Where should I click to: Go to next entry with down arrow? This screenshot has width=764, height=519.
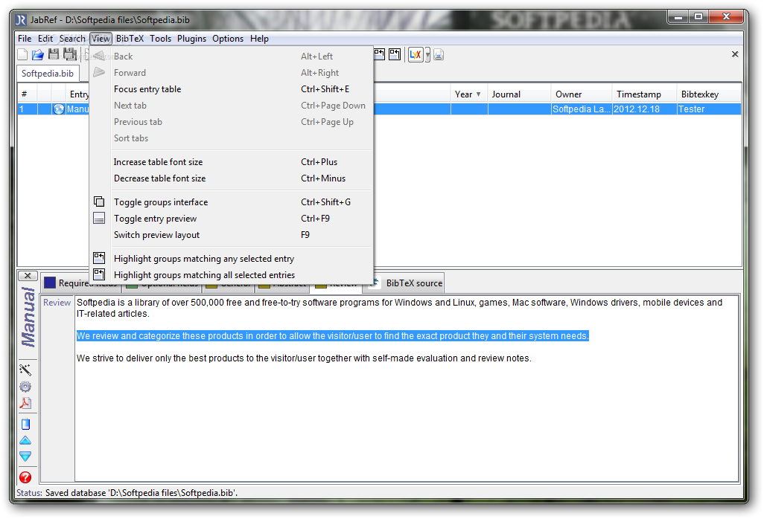pyautogui.click(x=25, y=457)
